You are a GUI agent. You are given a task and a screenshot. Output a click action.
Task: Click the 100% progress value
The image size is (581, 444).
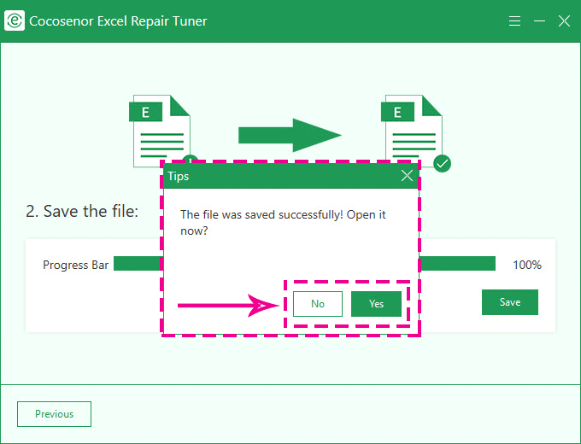tap(527, 265)
